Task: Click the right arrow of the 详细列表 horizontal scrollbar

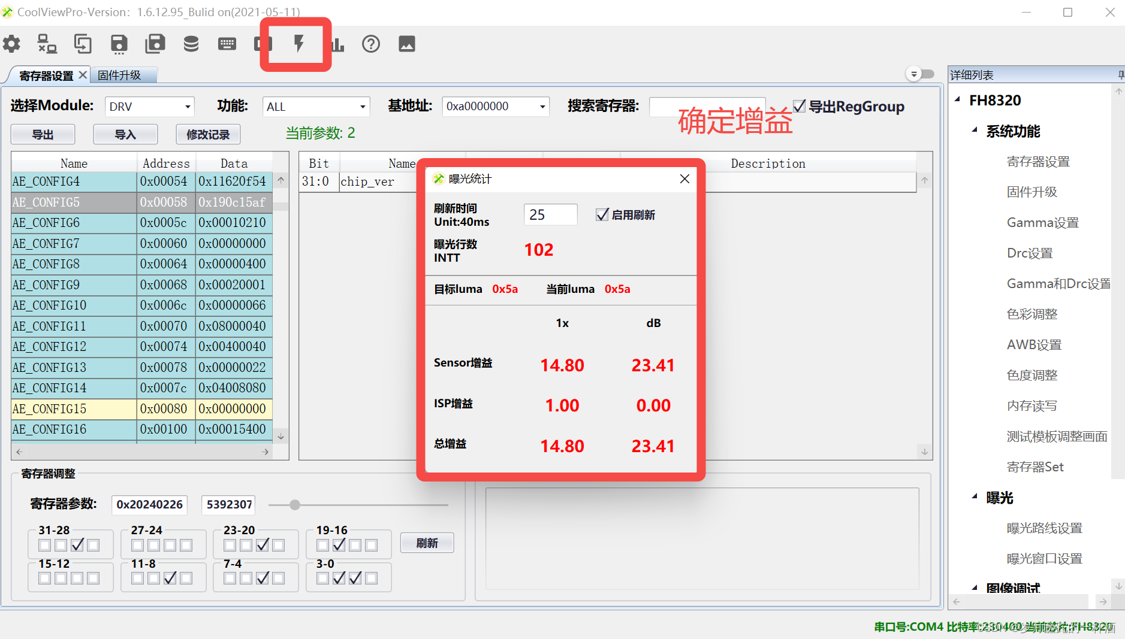Action: (1103, 601)
